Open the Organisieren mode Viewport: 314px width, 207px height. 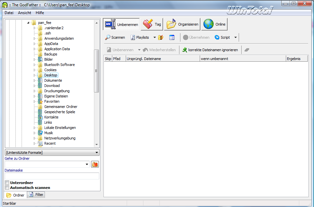(182, 24)
